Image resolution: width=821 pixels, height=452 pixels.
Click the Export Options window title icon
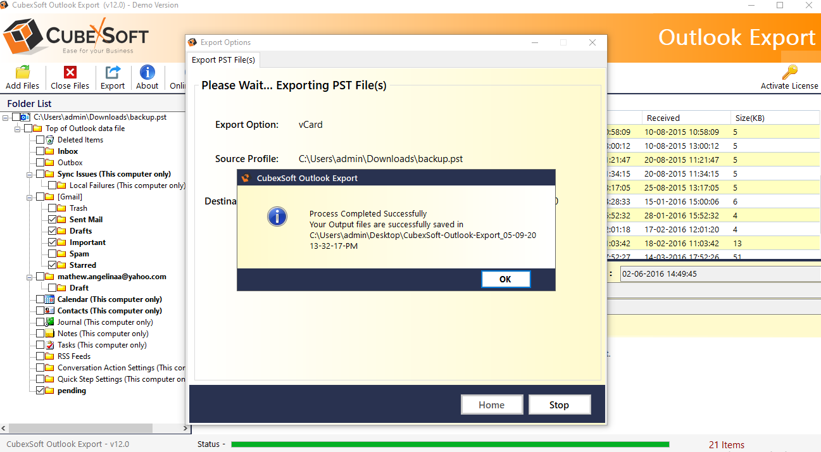(x=192, y=42)
